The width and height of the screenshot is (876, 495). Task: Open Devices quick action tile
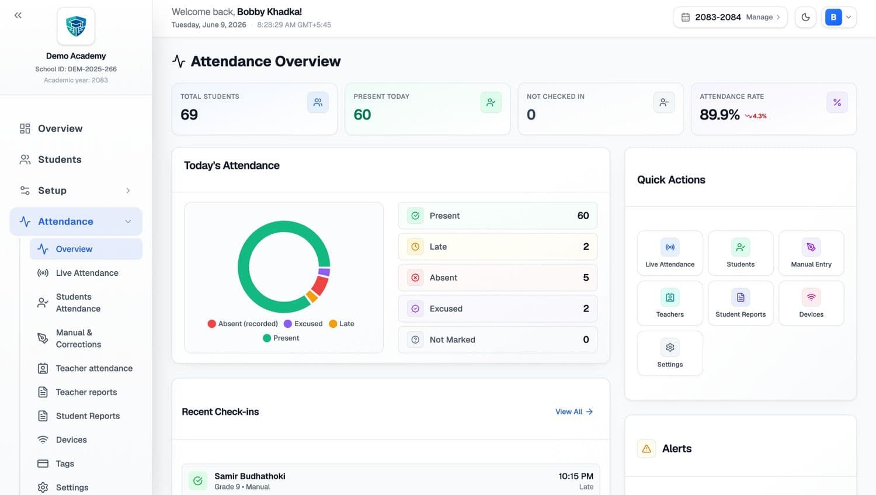click(811, 303)
